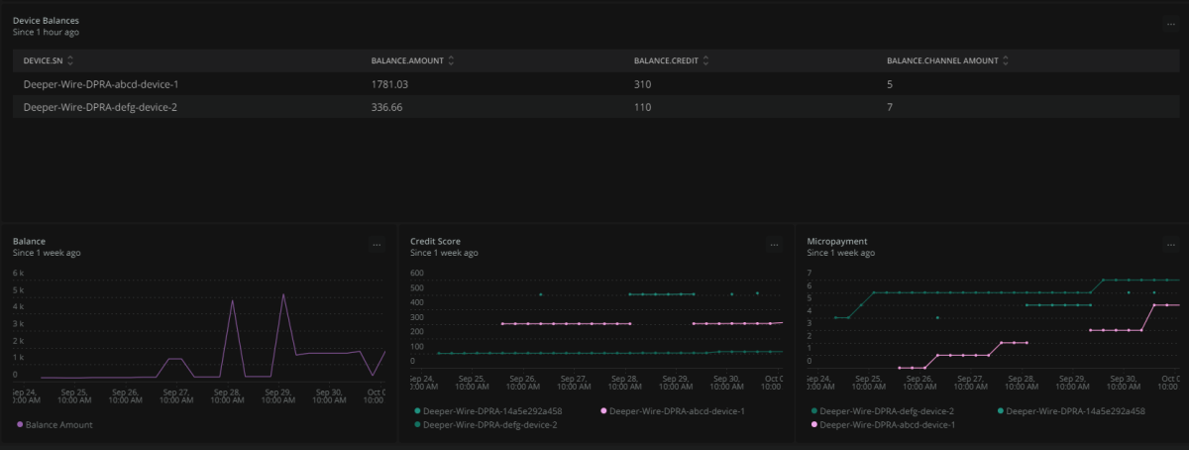Toggle Deeper-Wire-DPRA-defg-device-2 in Micropayment legend
Image resolution: width=1189 pixels, height=450 pixels.
[888, 410]
